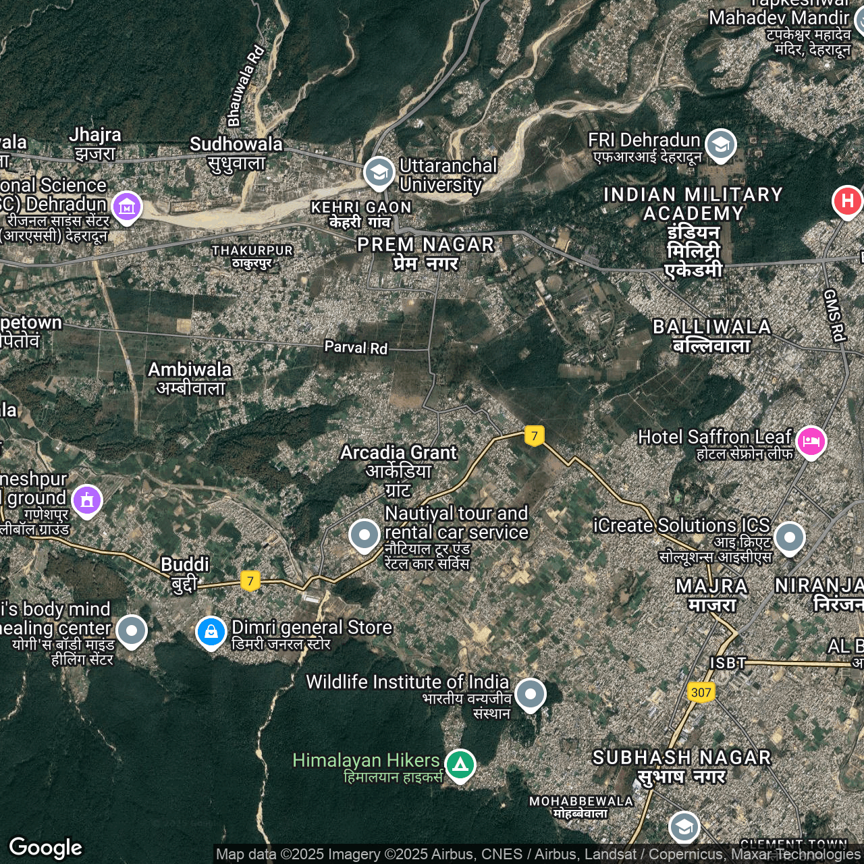The height and width of the screenshot is (864, 864).
Task: Click the Dimri general Store shopping icon
Action: point(211,632)
